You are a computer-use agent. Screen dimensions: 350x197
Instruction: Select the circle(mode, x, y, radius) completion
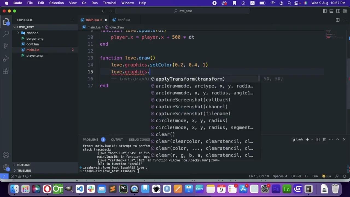tap(191, 120)
